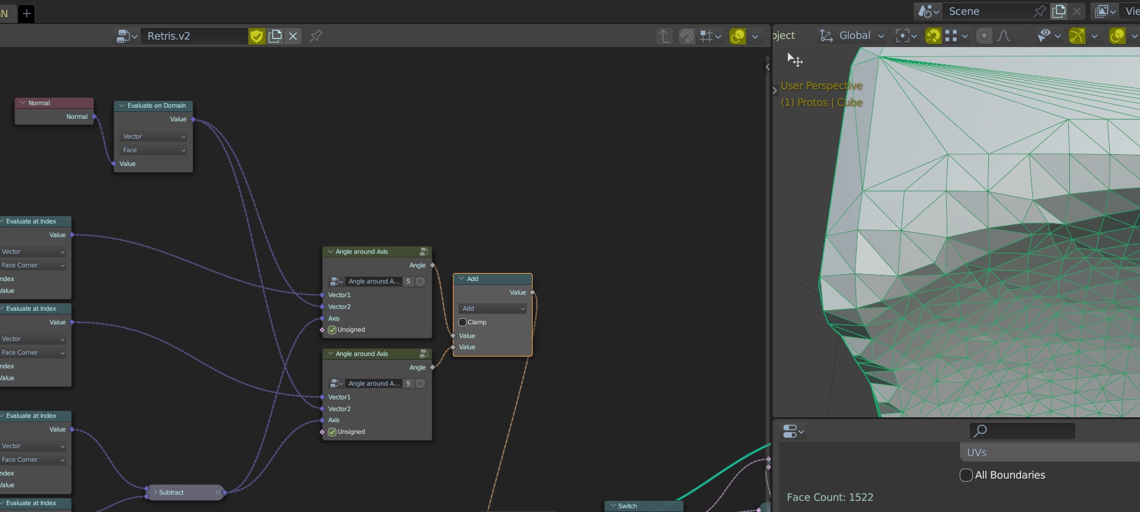Image resolution: width=1140 pixels, height=512 pixels.
Task: Add a new workspace tab with plus
Action: pos(27,14)
